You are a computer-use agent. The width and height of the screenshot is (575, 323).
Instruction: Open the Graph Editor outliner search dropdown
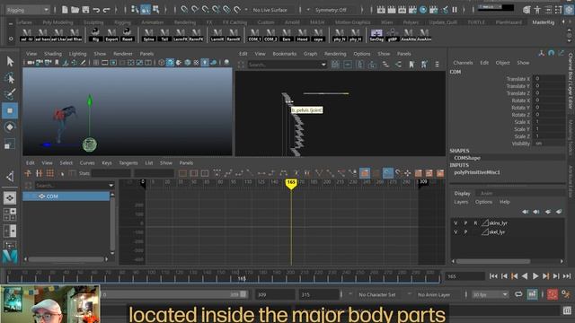click(x=111, y=186)
